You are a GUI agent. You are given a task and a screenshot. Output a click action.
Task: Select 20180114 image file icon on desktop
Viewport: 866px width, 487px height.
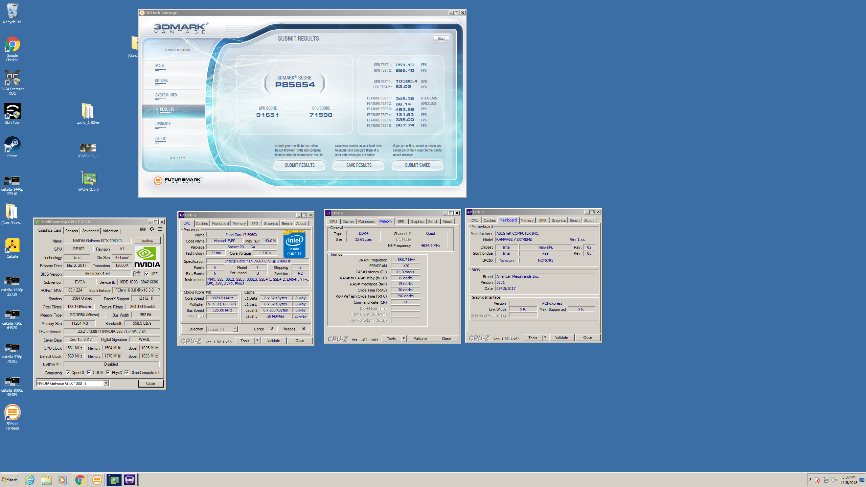(88, 150)
